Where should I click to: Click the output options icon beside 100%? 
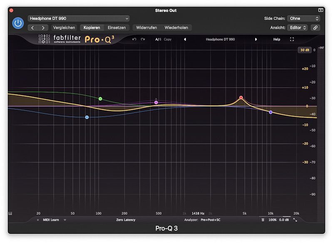263,220
